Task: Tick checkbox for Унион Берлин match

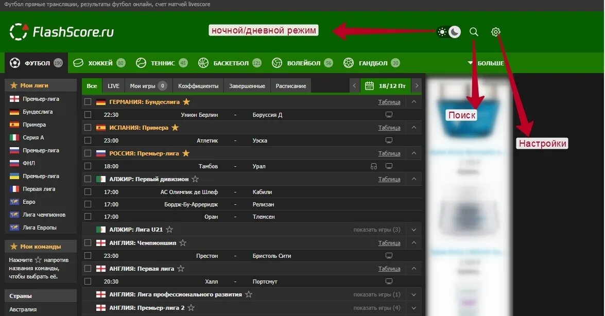Action: click(x=88, y=115)
